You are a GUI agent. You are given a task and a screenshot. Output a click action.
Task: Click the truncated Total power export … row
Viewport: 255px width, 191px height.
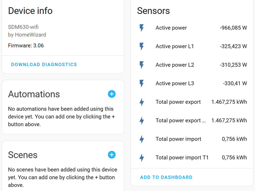click(178, 120)
